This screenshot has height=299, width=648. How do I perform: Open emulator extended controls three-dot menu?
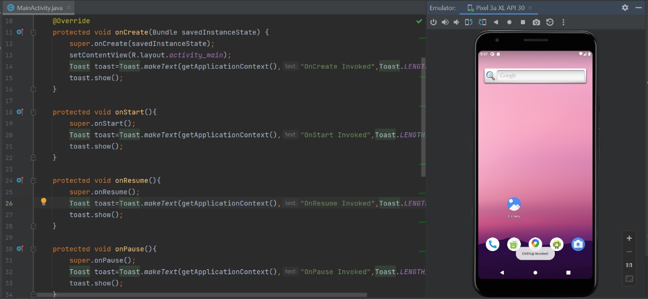pyautogui.click(x=563, y=22)
